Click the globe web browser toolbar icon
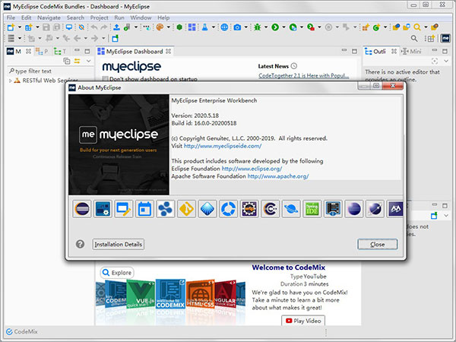The width and height of the screenshot is (456, 342). (x=224, y=27)
